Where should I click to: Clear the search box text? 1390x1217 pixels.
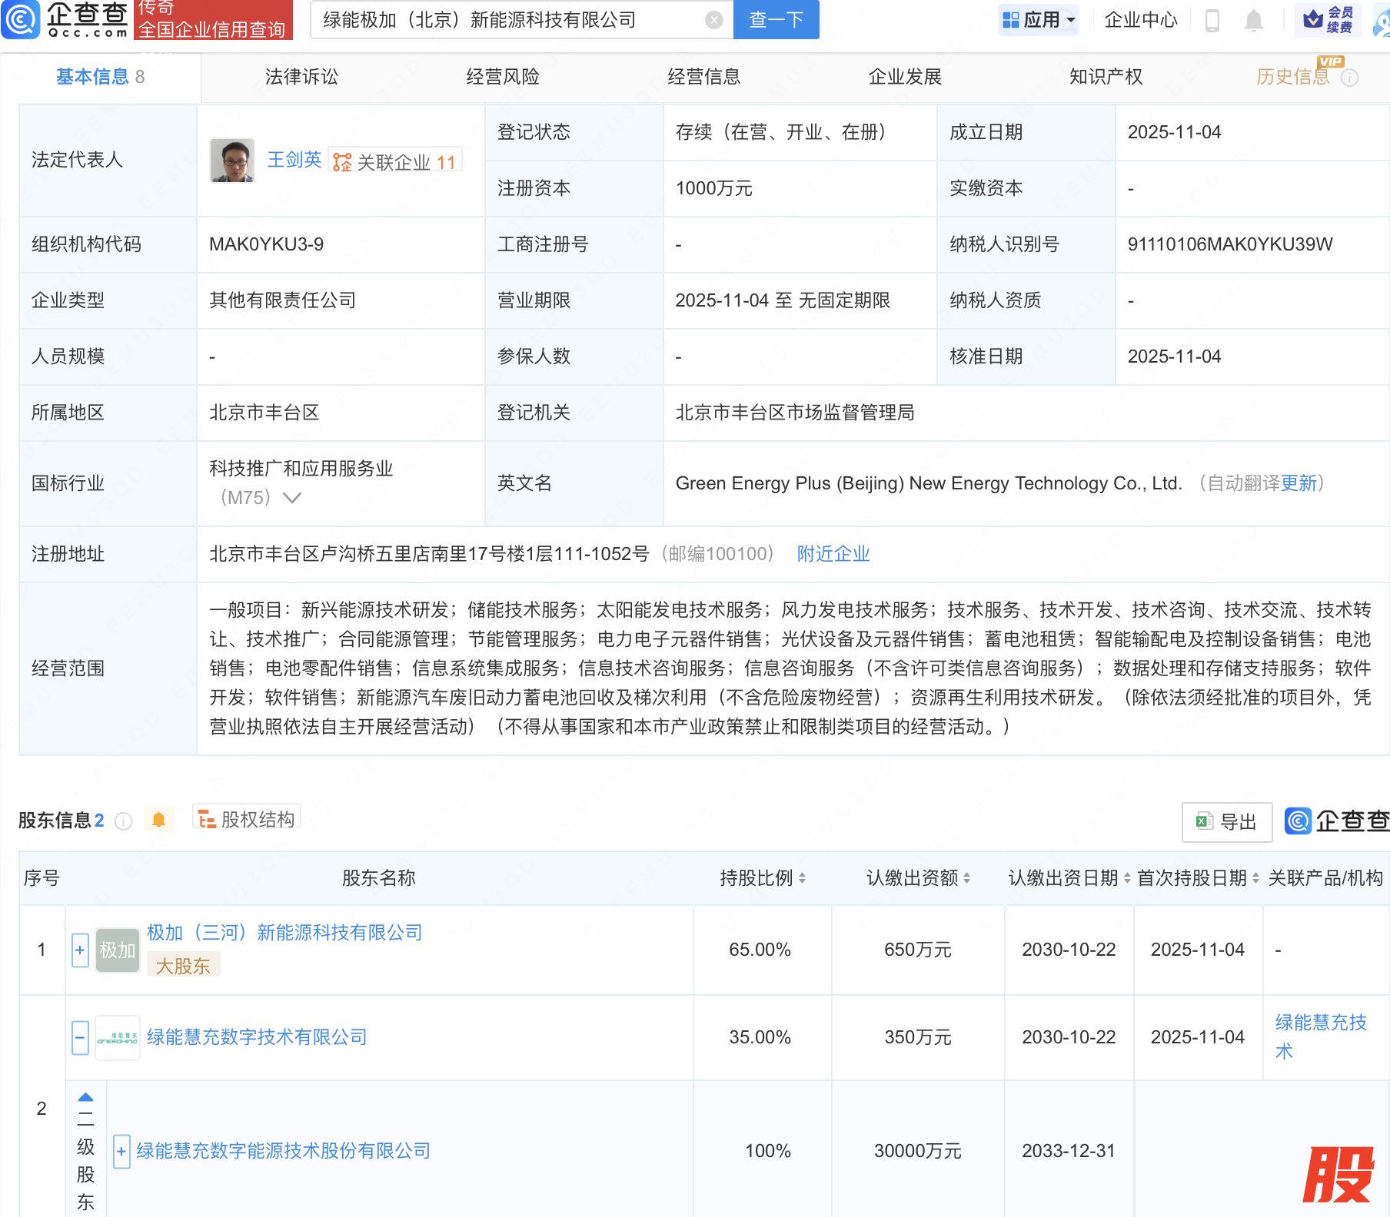pos(714,20)
